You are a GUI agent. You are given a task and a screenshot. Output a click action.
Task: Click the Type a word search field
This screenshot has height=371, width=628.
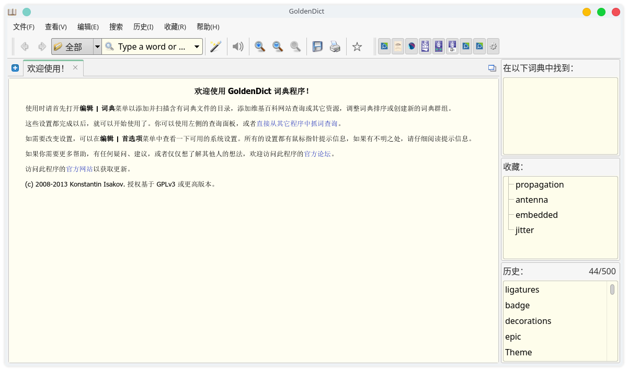coord(151,47)
